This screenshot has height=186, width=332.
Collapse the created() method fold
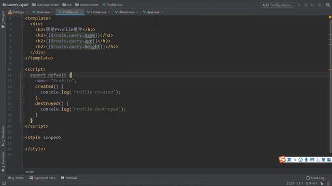23,86
